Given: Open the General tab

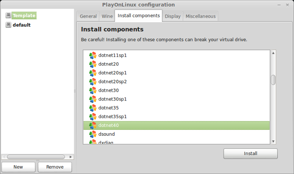Looking at the screenshot, I should point(88,16).
